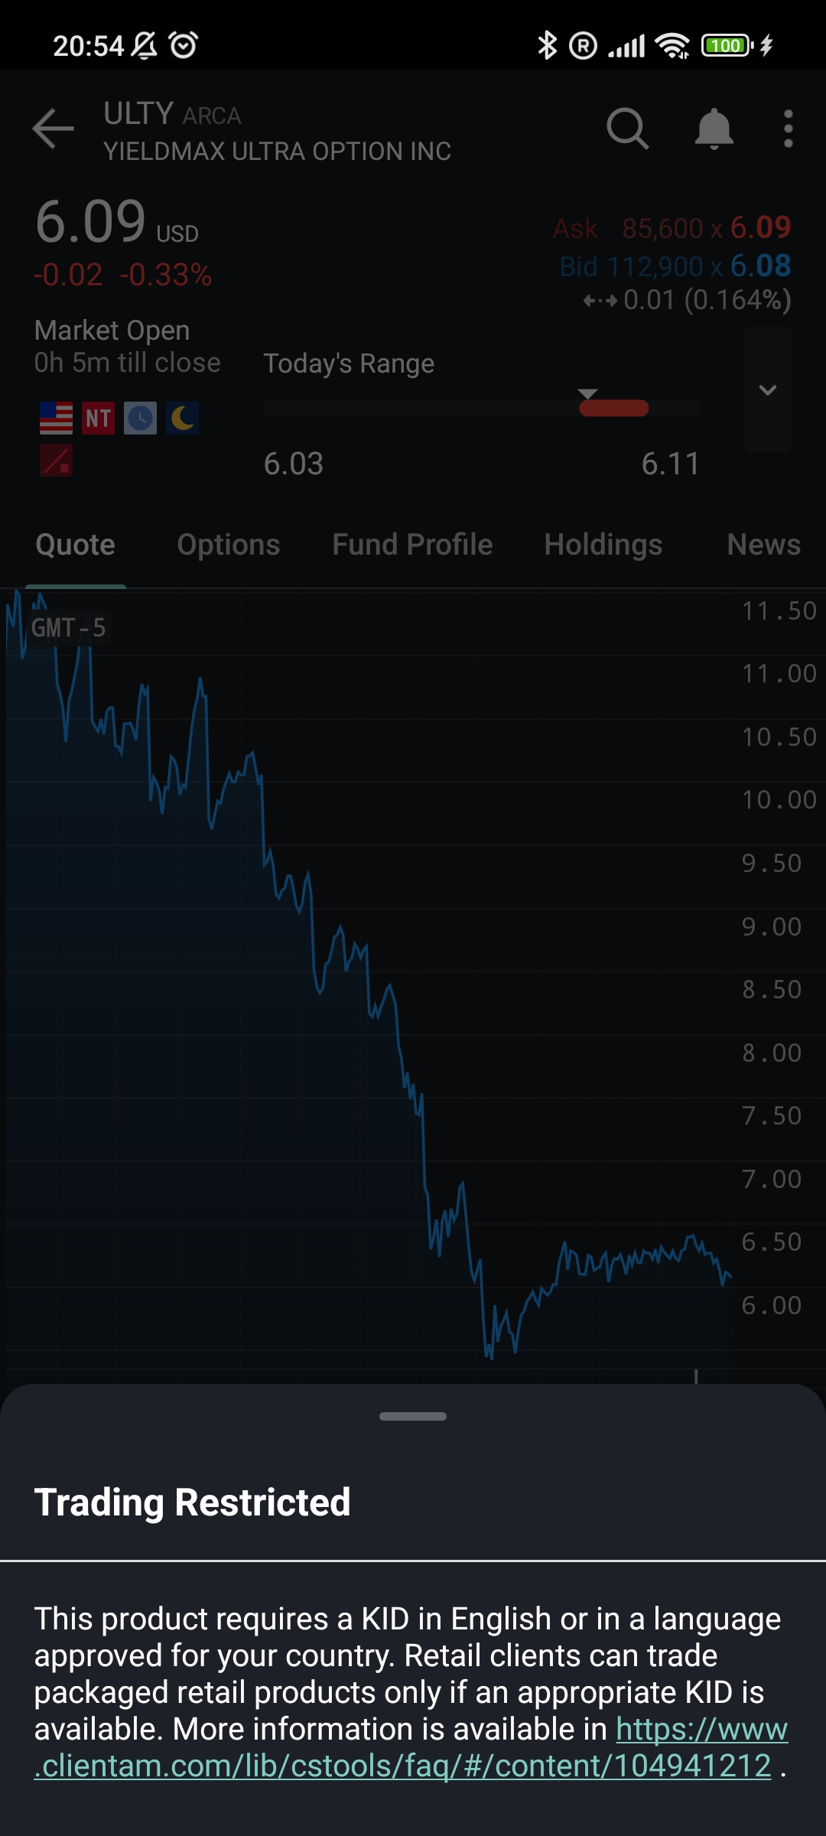Switch to the Options tab

pos(229,545)
